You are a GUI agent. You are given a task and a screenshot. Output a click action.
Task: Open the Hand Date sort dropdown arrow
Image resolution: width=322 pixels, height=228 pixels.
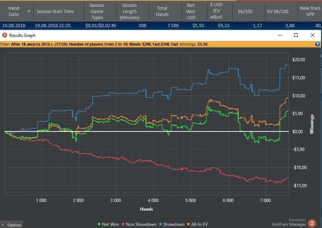pos(29,11)
